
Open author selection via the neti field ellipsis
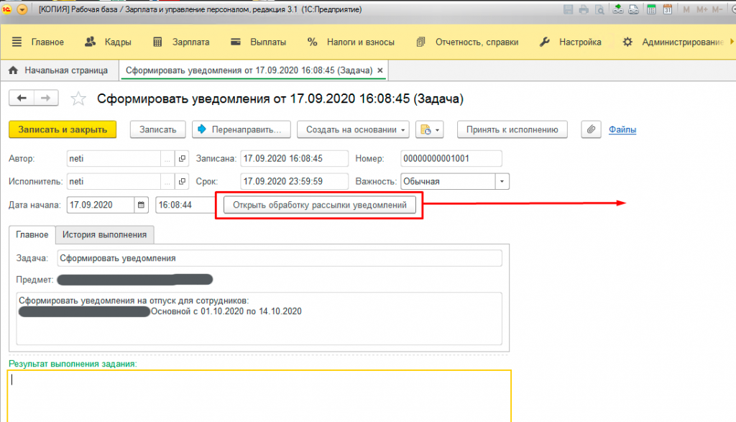coord(167,159)
